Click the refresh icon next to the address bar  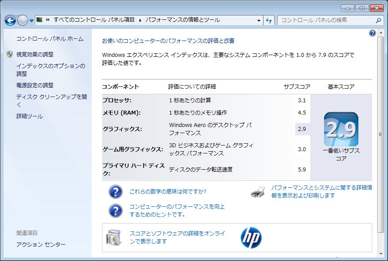pyautogui.click(x=269, y=20)
